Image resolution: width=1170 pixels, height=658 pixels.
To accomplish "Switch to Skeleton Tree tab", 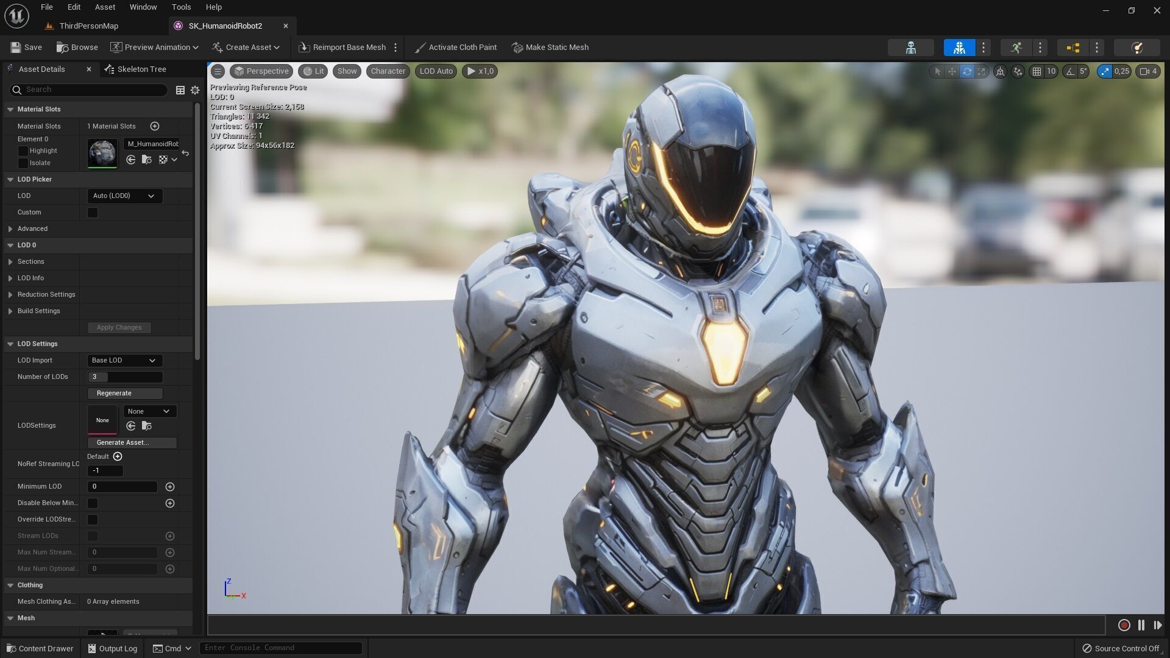I will (x=135, y=69).
